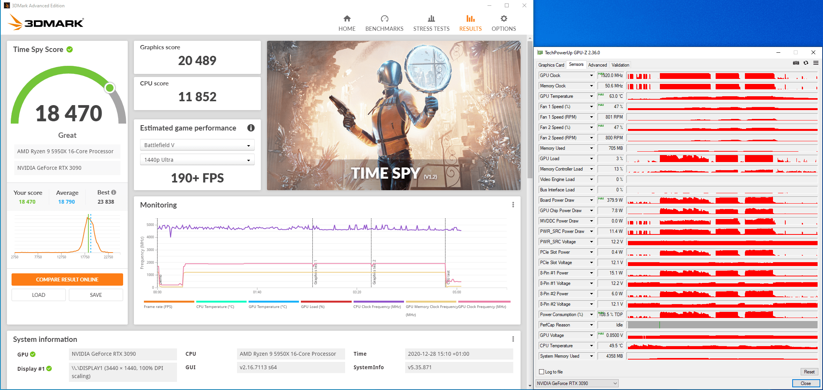Open the estimated game performance info icon
Viewport: 823px width, 390px height.
pos(251,128)
